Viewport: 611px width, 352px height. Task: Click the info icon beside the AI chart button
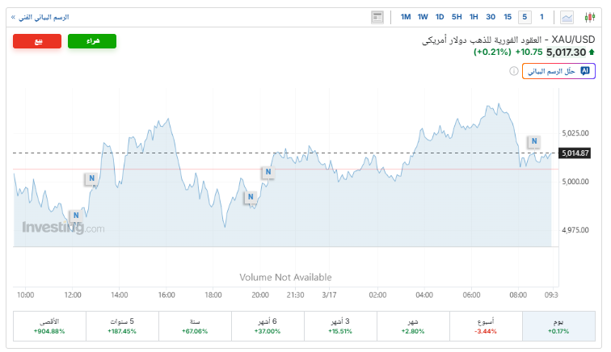click(514, 71)
